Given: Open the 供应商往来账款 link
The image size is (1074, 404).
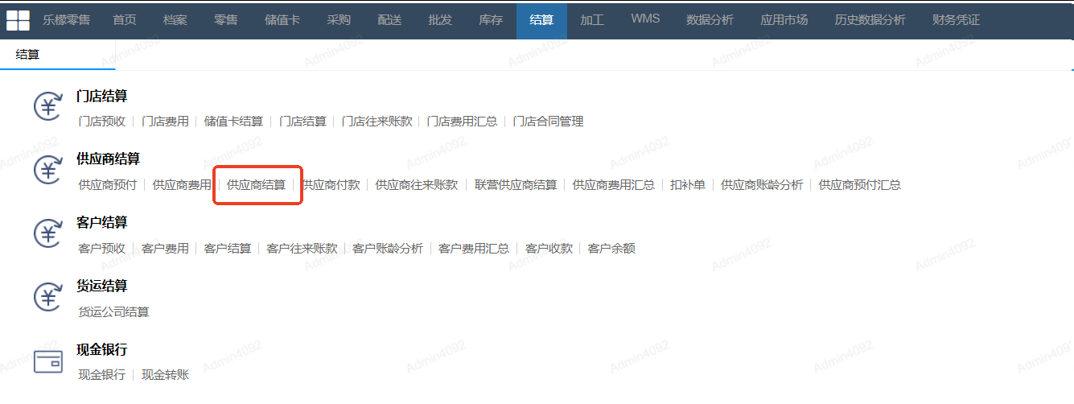Looking at the screenshot, I should tap(417, 185).
